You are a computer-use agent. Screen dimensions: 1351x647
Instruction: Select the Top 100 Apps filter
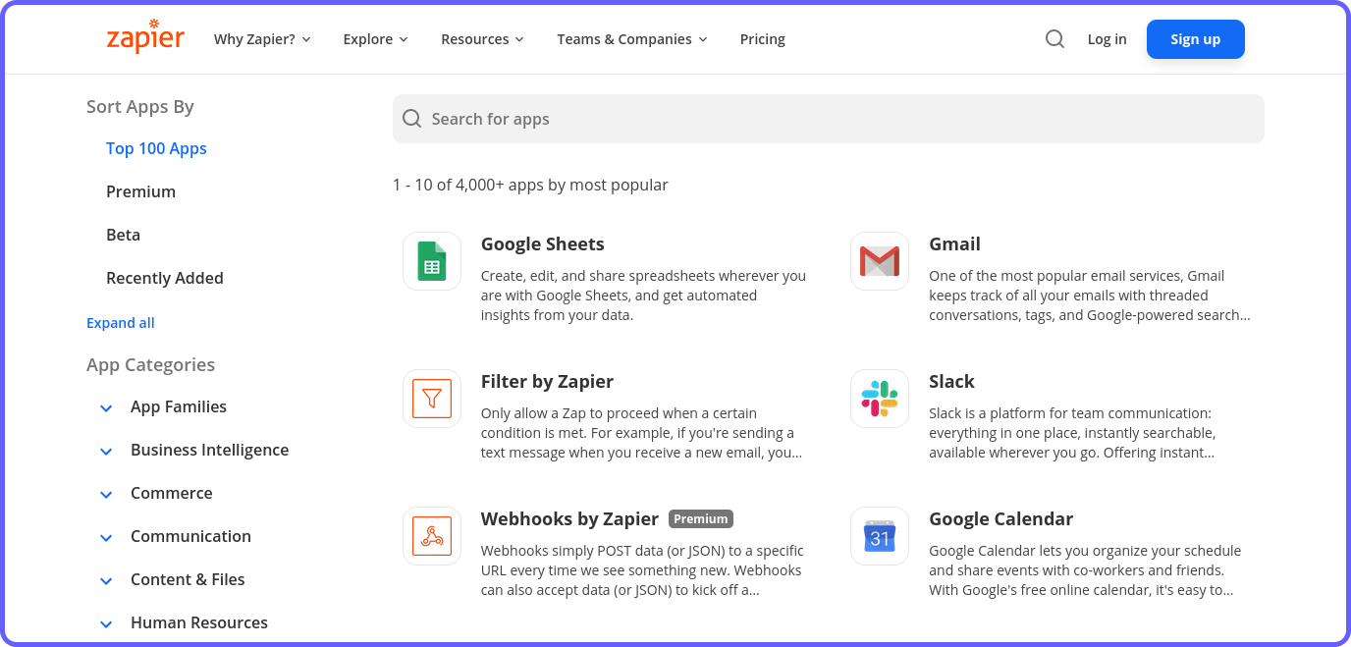pyautogui.click(x=156, y=148)
